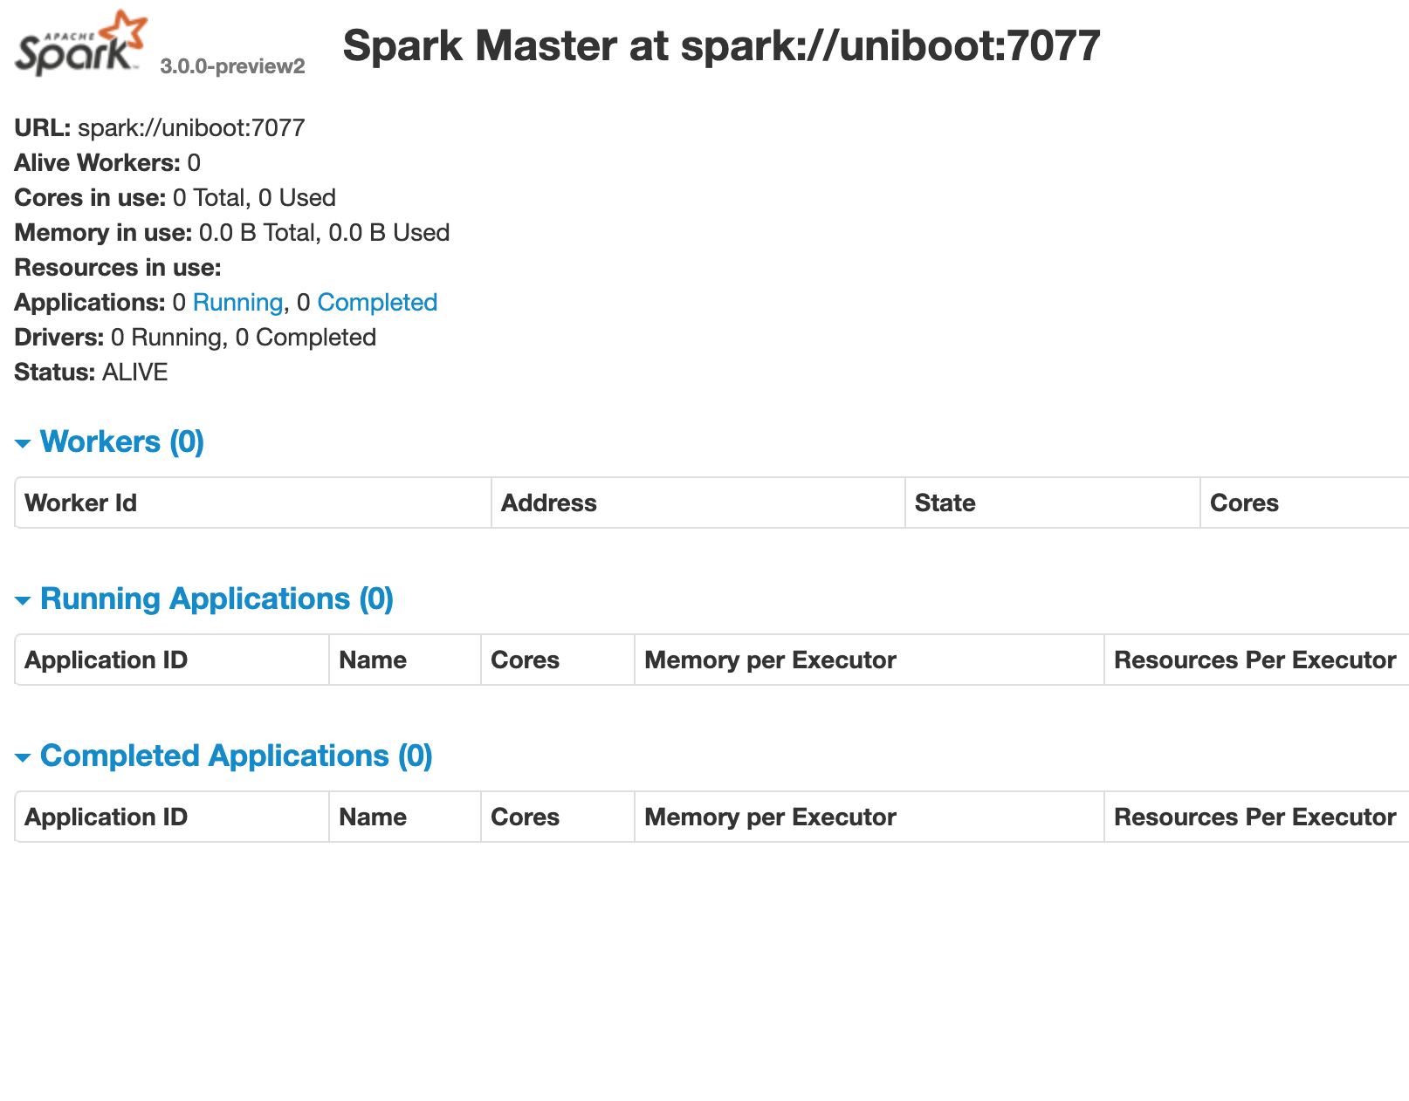Select the spark://uniboot:7077 URL text
The height and width of the screenshot is (1101, 1409).
[190, 127]
